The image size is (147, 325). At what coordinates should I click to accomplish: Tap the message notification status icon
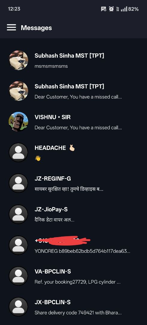click(104, 9)
